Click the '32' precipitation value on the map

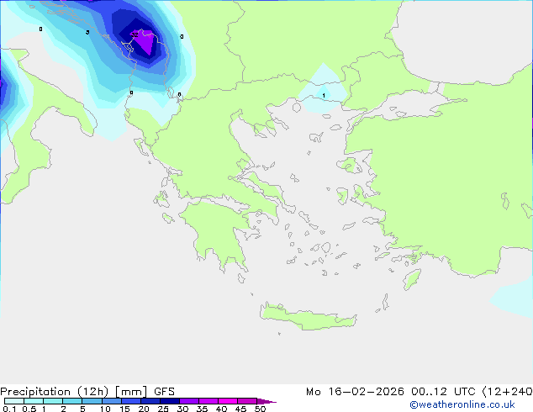pyautogui.click(x=135, y=34)
